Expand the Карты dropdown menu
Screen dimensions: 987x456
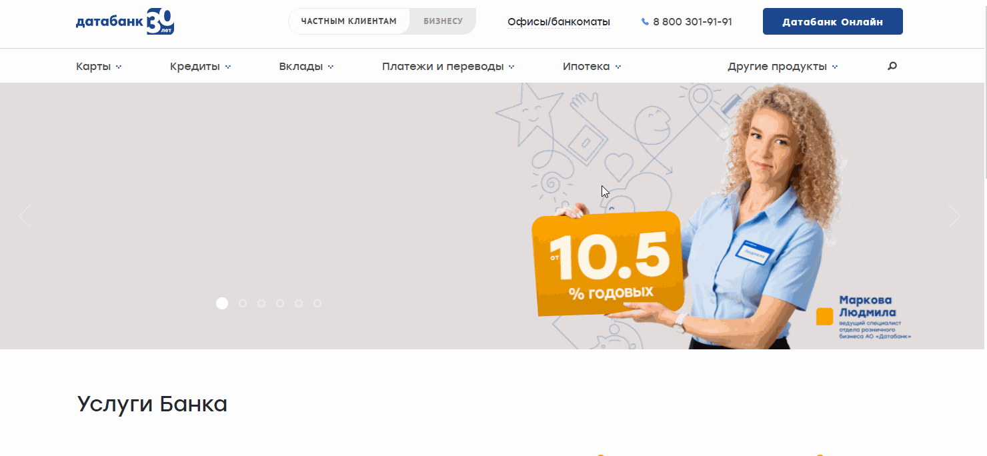99,65
